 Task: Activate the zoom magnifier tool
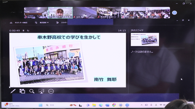pos(32,91)
